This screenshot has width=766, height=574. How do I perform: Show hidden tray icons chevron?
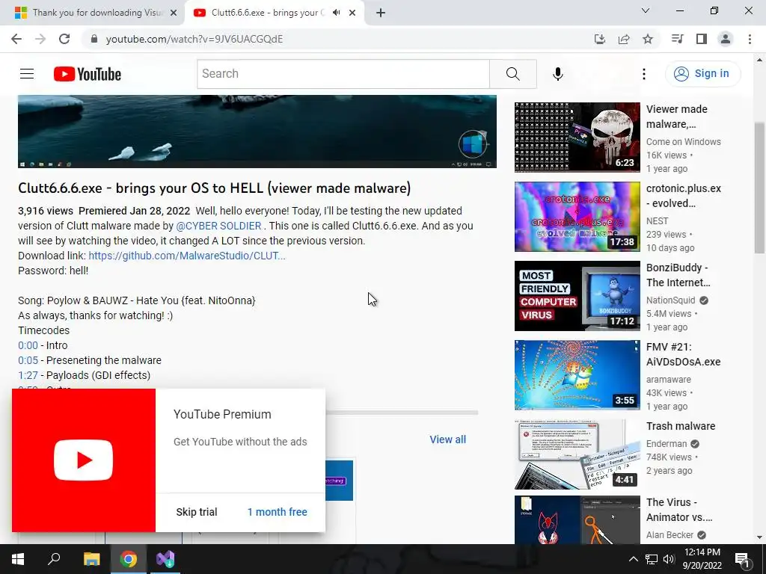[x=633, y=559]
